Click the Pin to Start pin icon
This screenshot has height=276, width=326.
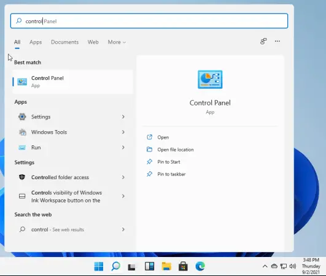click(x=149, y=161)
